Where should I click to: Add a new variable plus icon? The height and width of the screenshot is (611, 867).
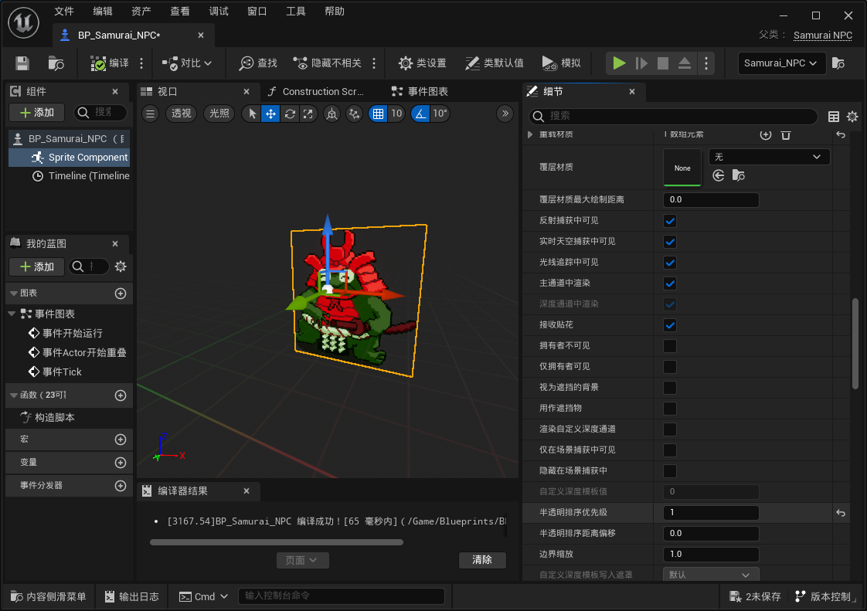[x=121, y=462]
